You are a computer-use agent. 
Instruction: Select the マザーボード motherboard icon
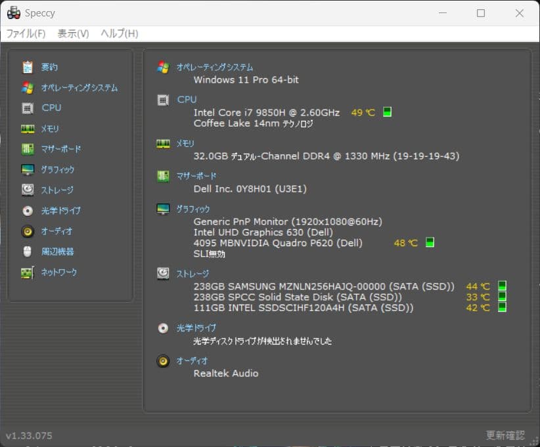tap(27, 149)
